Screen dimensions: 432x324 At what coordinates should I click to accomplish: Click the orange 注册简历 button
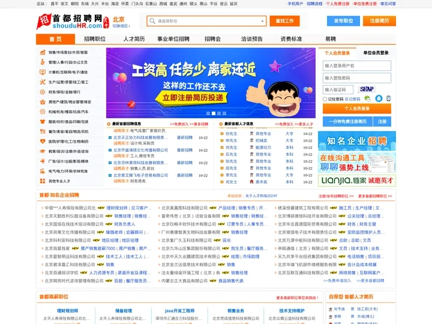point(379,21)
